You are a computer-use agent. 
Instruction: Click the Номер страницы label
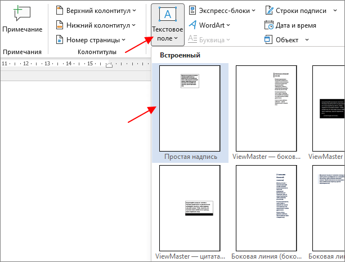[x=93, y=40]
